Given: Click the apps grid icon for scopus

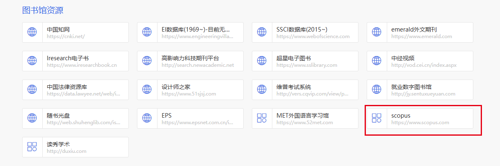Looking at the screenshot, I should (377, 118).
